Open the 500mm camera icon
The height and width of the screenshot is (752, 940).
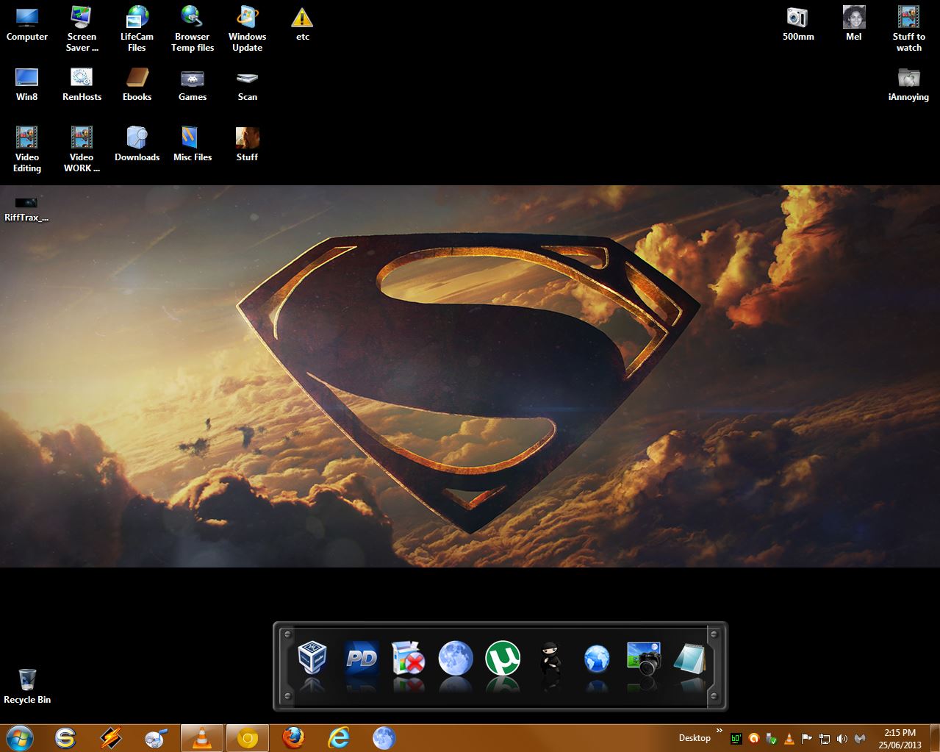tap(798, 24)
